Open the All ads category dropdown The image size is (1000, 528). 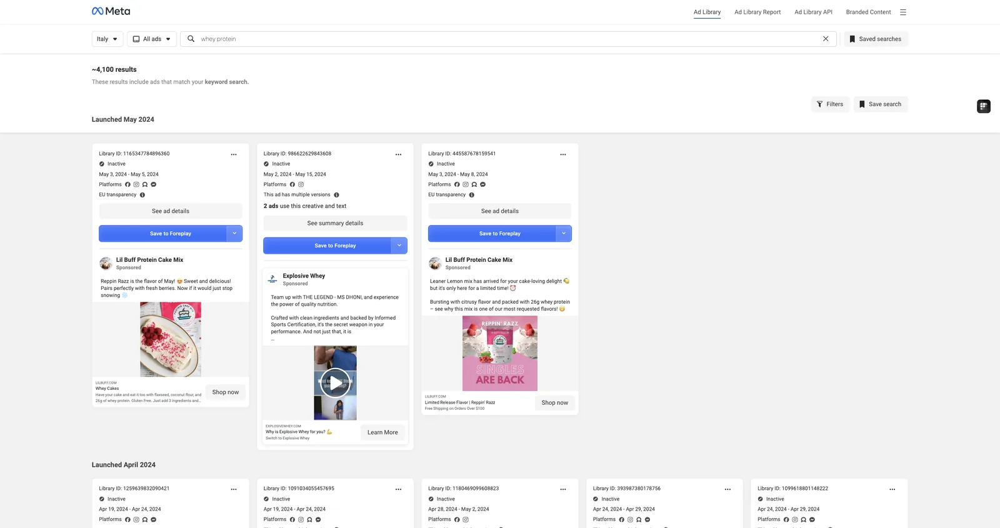tap(152, 39)
